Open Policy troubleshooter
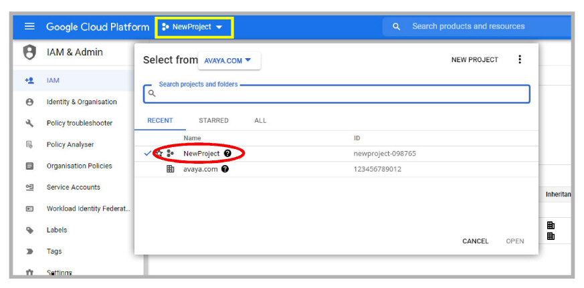The width and height of the screenshot is (584, 288). (x=80, y=123)
